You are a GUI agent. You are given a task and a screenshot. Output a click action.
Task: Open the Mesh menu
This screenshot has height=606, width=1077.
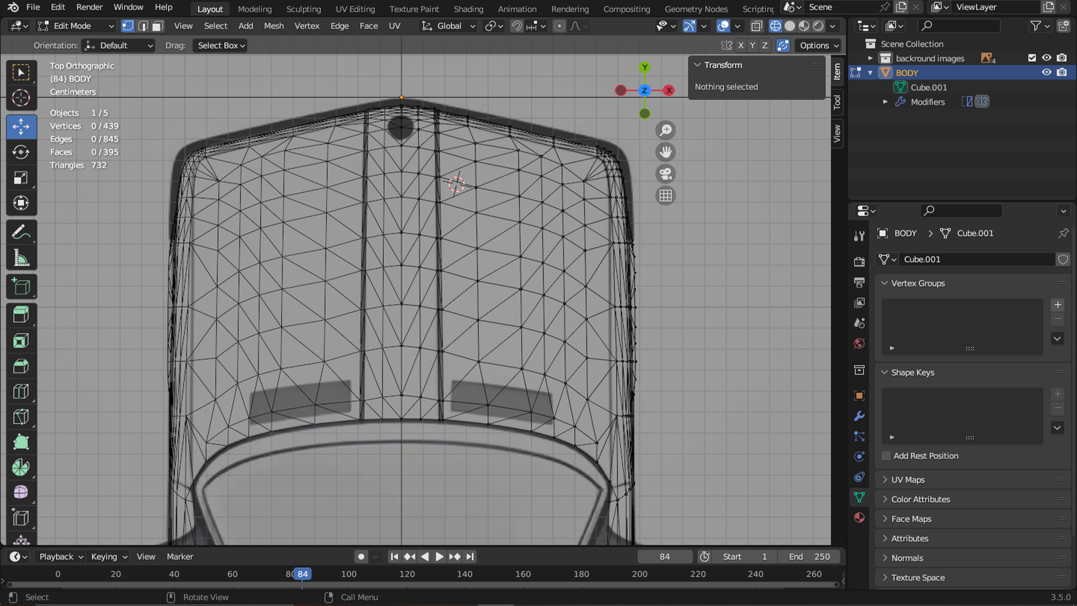tap(274, 26)
